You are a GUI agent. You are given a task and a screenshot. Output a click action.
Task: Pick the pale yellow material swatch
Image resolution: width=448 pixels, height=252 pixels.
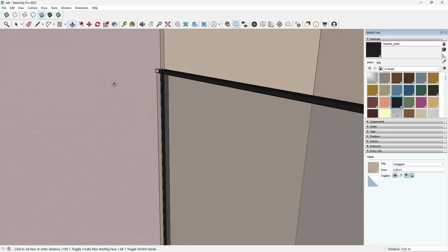coord(385,113)
